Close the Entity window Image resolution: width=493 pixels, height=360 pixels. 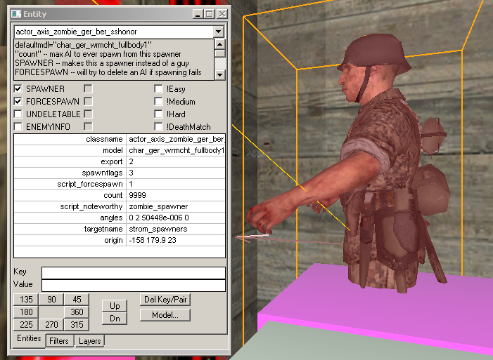click(x=222, y=14)
